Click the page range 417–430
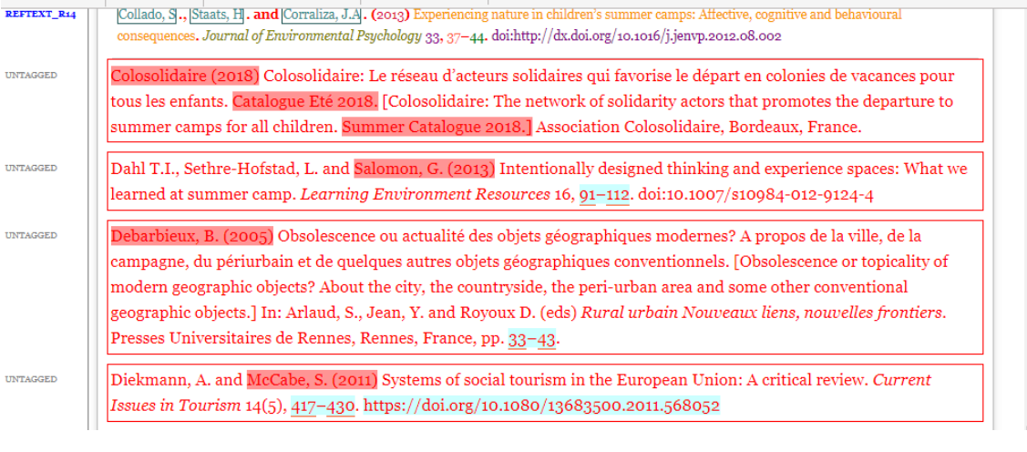This screenshot has width=1027, height=452. [x=323, y=406]
